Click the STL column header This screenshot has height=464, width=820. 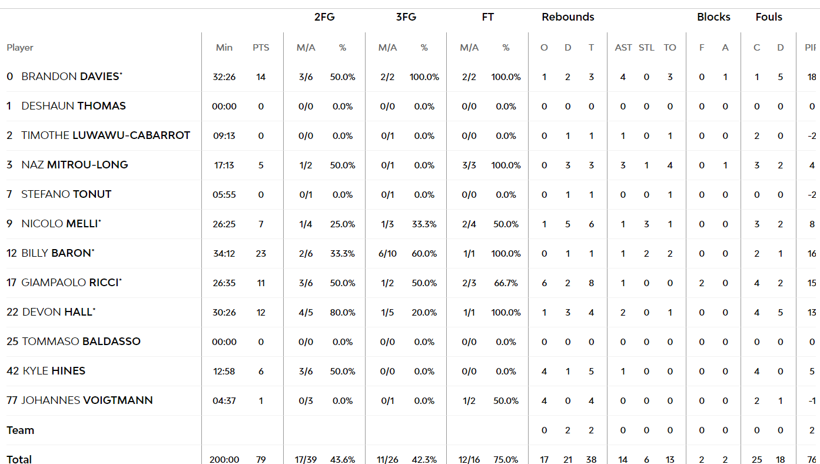[x=646, y=48]
